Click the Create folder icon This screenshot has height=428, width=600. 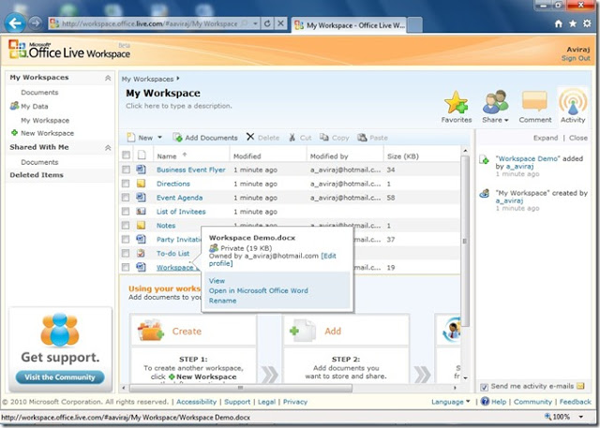click(152, 331)
